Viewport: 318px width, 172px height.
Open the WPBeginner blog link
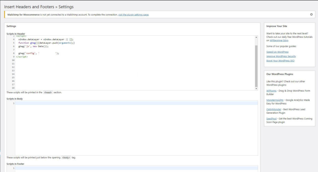tap(279, 41)
